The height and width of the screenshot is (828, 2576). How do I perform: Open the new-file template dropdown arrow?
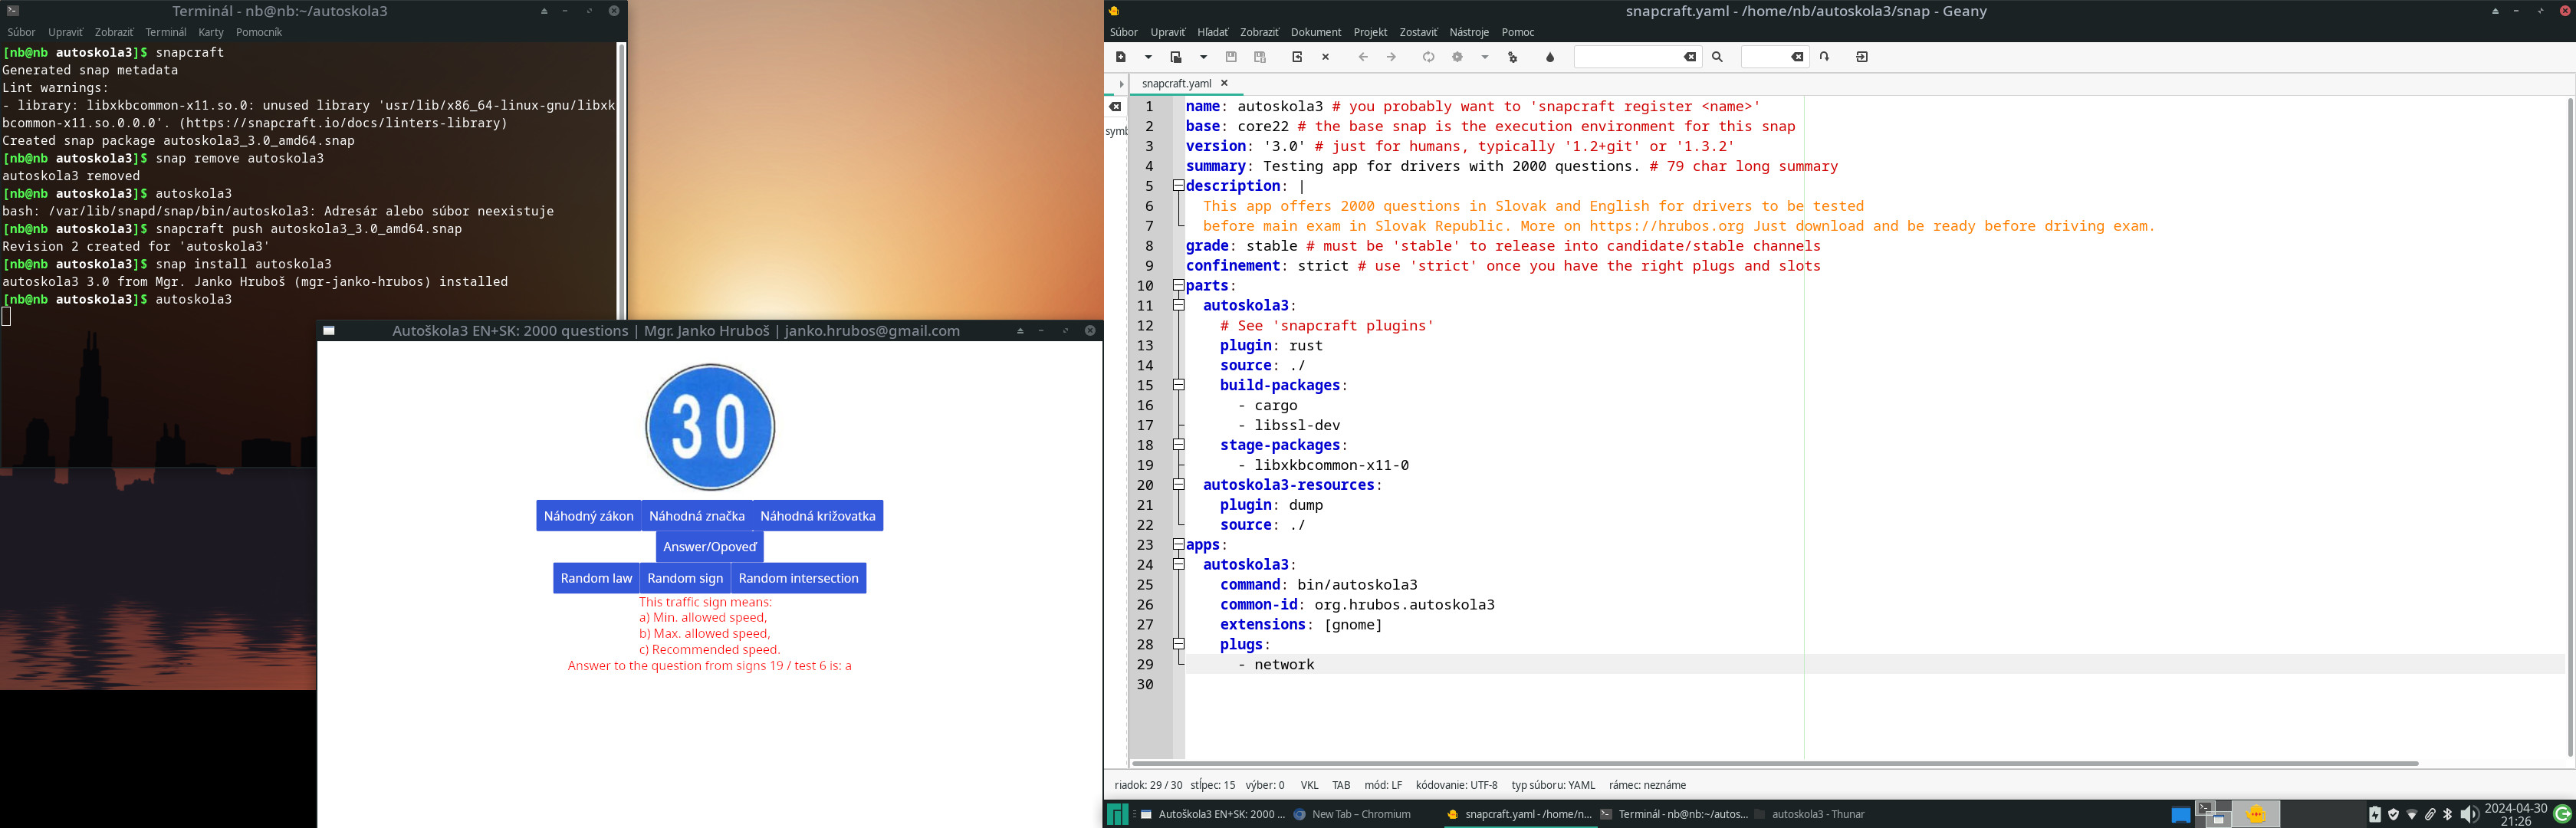click(1148, 57)
